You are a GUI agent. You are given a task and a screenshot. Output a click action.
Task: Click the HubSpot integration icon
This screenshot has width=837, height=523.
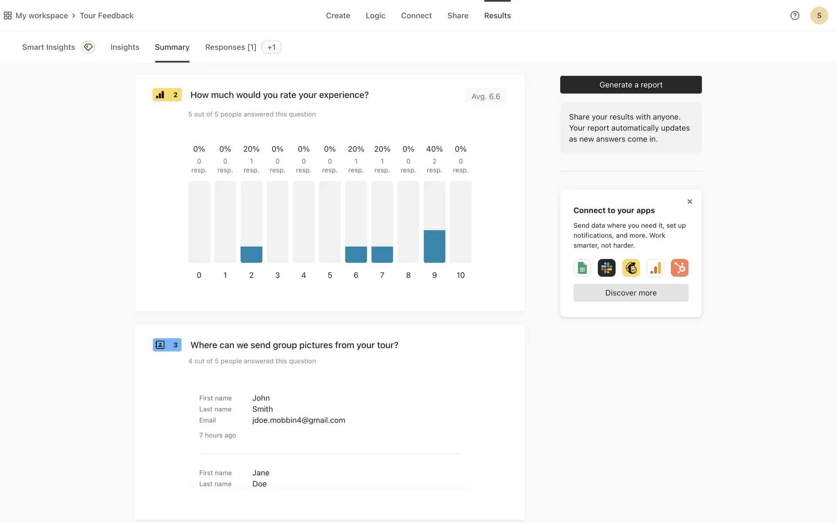680,268
